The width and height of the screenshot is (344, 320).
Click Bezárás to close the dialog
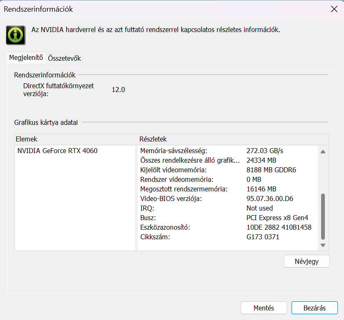tap(309, 308)
